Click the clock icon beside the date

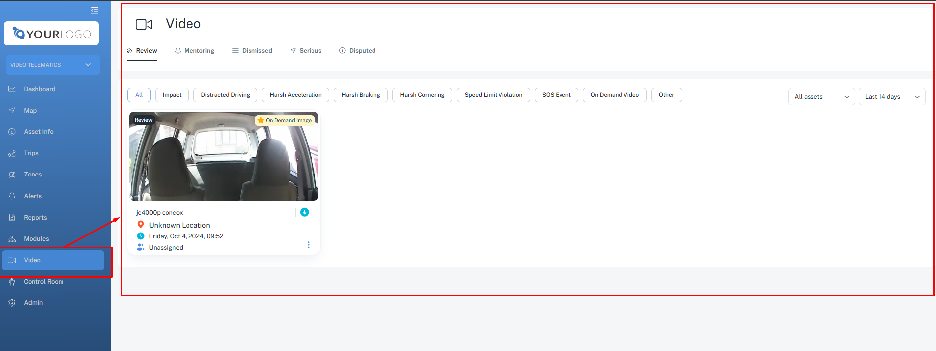click(141, 236)
